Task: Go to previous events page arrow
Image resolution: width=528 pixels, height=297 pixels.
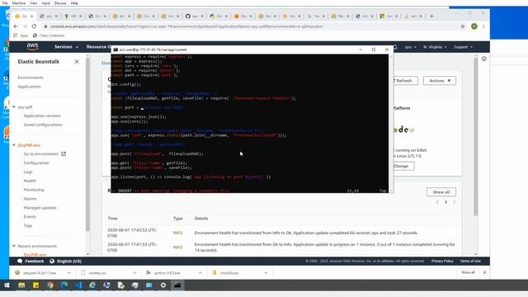Action: coord(437,202)
